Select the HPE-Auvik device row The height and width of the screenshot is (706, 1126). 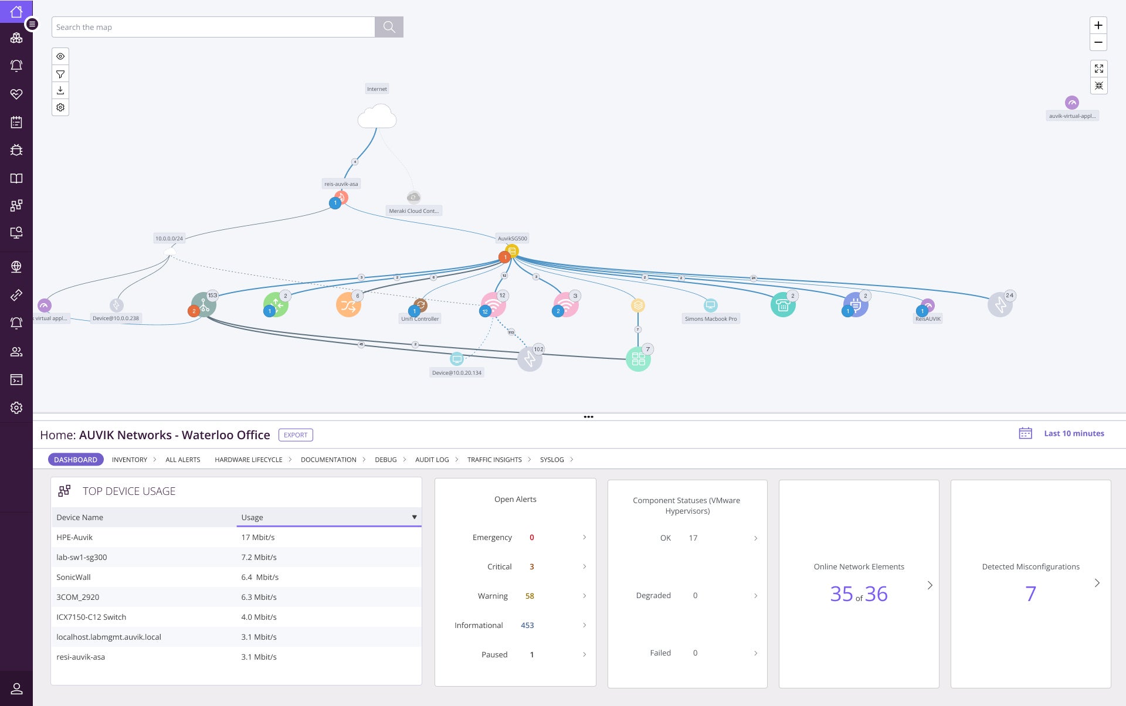(x=236, y=537)
